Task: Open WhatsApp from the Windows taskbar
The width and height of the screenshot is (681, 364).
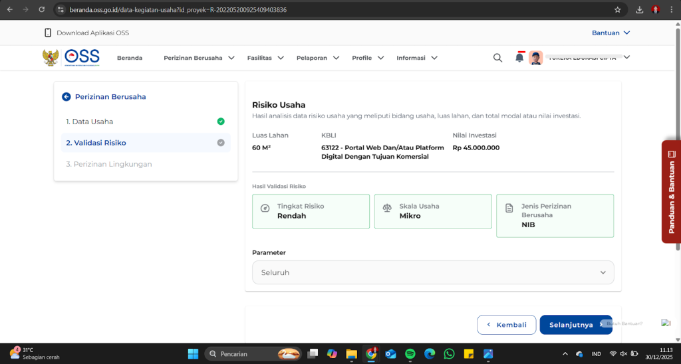Action: [449, 354]
